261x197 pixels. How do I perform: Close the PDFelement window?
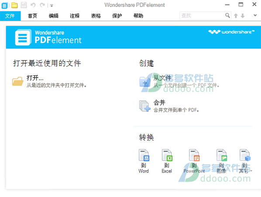coord(254,4)
